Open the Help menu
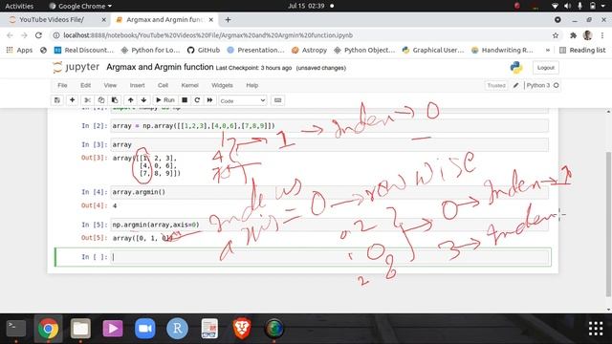This screenshot has height=344, width=612. [x=252, y=85]
